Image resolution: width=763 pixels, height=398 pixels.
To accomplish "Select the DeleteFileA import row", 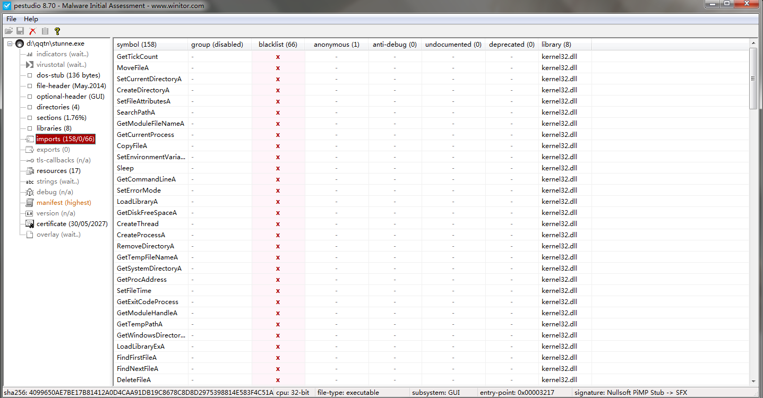I will pyautogui.click(x=431, y=380).
